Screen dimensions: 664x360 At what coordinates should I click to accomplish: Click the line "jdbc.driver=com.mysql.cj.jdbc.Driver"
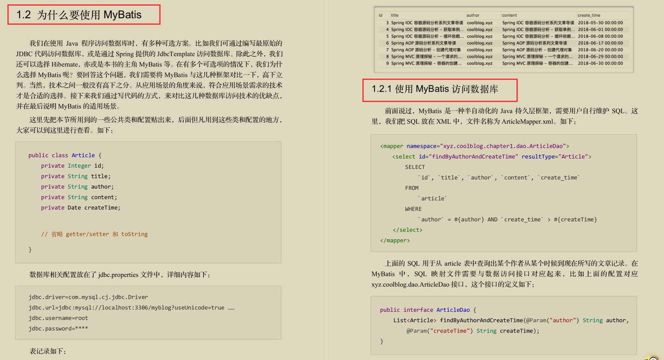(88, 297)
